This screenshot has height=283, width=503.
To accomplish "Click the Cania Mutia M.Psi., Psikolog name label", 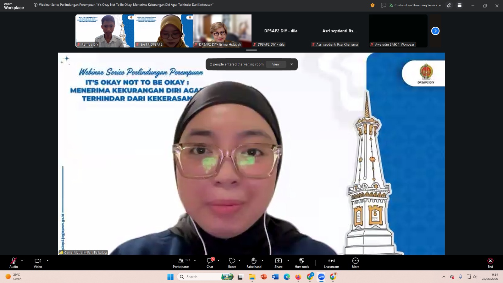I will pyautogui.click(x=83, y=252).
